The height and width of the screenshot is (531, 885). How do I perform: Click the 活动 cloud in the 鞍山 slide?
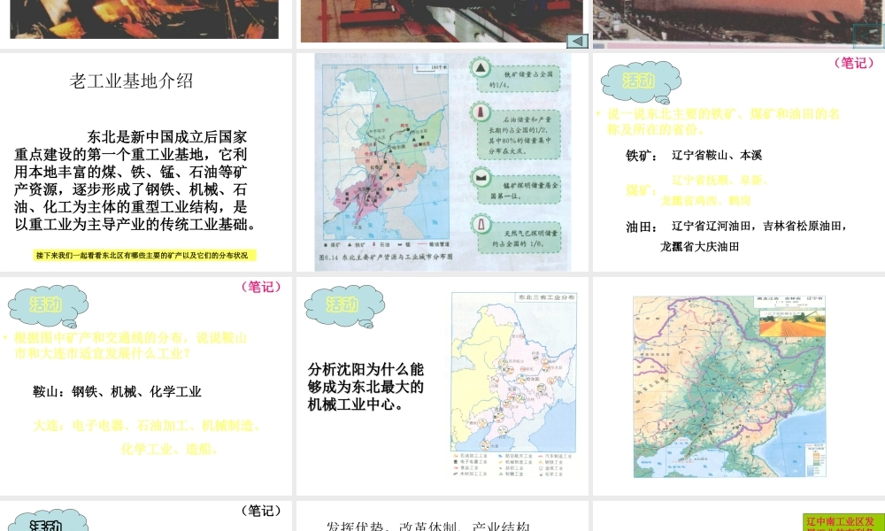coord(48,306)
